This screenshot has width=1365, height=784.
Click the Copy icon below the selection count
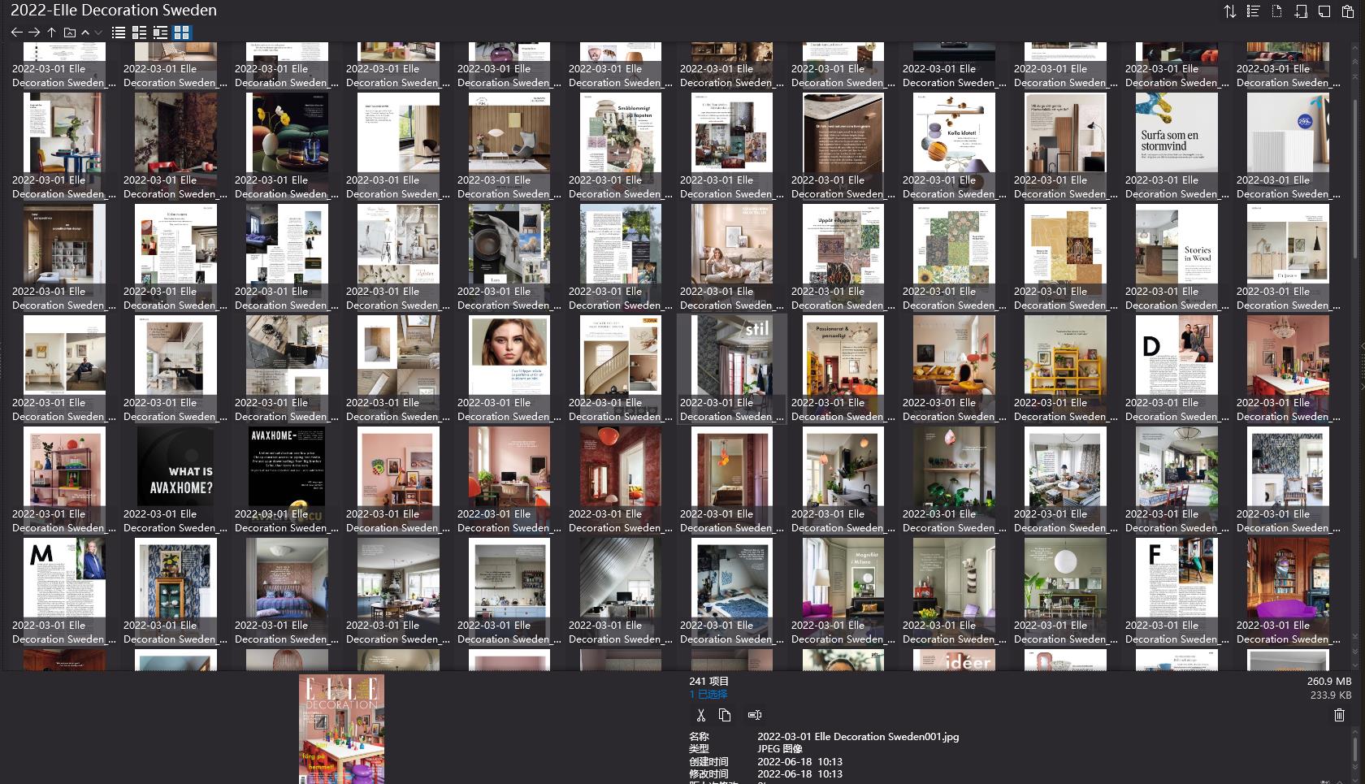pyautogui.click(x=725, y=715)
